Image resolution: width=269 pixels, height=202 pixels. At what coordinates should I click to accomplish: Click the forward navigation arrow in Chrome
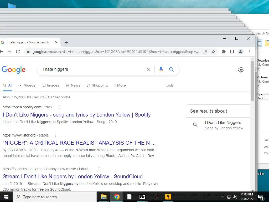click(x=9, y=52)
